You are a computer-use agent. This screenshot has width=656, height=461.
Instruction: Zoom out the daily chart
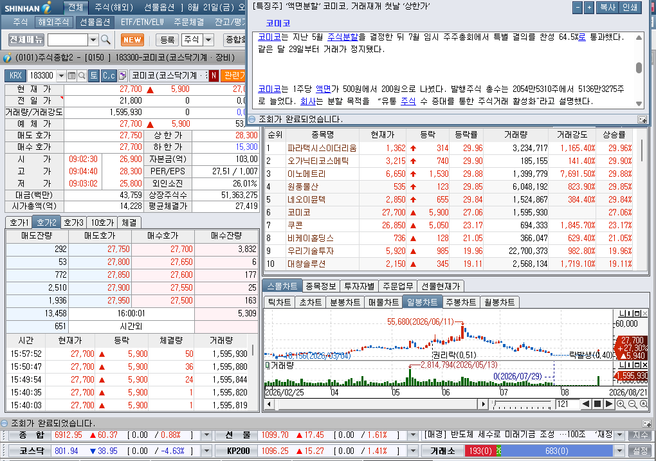point(633,404)
